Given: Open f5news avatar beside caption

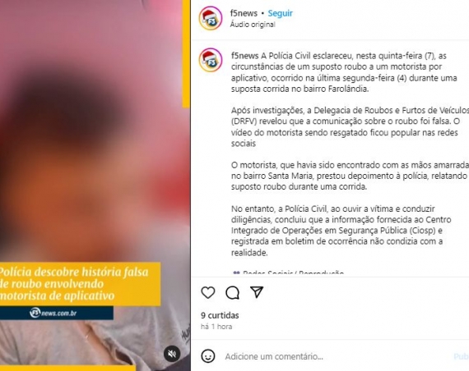Looking at the screenshot, I should click(211, 60).
